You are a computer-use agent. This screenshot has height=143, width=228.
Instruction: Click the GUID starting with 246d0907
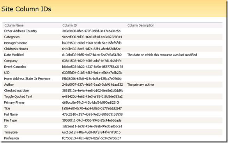(92, 85)
